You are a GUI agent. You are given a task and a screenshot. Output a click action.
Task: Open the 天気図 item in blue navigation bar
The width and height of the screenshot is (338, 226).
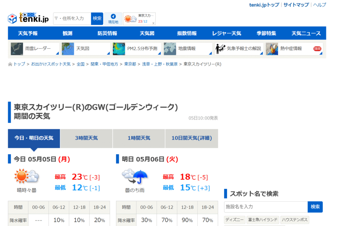coord(147,33)
